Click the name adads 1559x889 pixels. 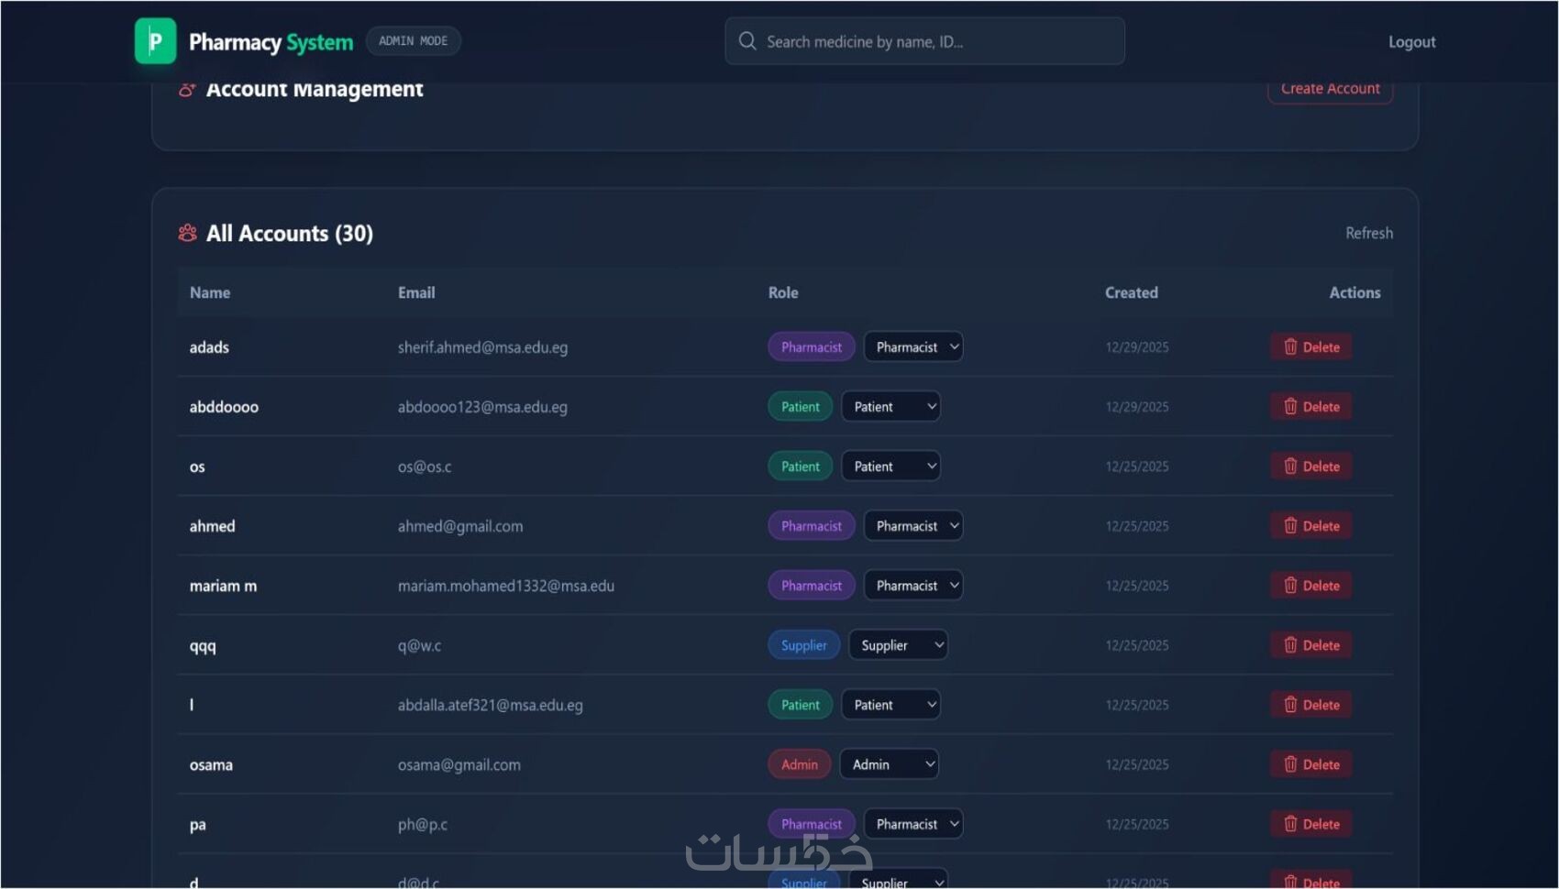pos(209,347)
